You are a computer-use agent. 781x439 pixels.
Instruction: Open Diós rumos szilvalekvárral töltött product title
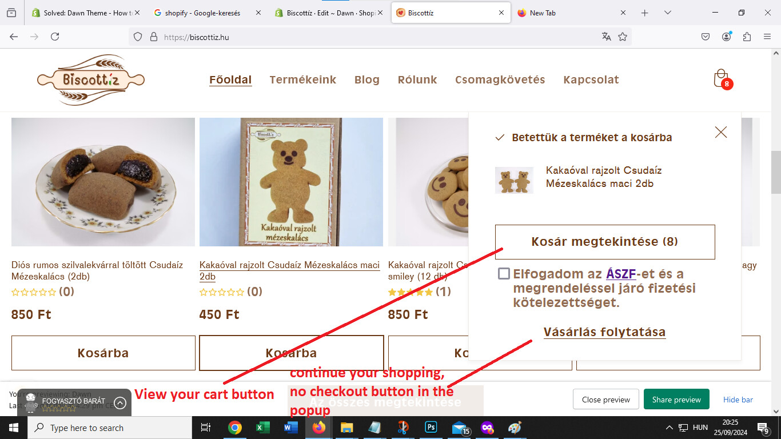97,271
